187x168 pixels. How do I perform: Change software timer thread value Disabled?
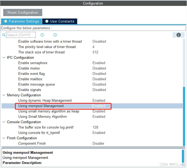coord(99,41)
